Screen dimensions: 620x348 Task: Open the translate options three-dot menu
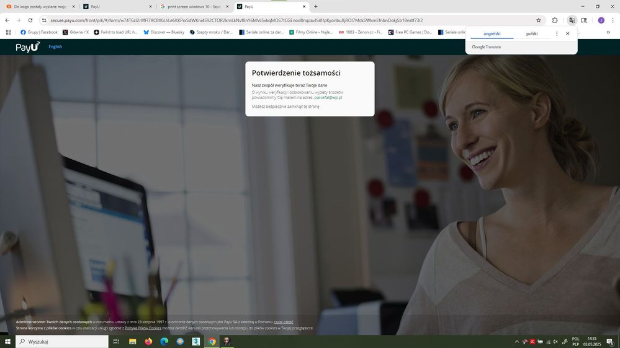(557, 34)
